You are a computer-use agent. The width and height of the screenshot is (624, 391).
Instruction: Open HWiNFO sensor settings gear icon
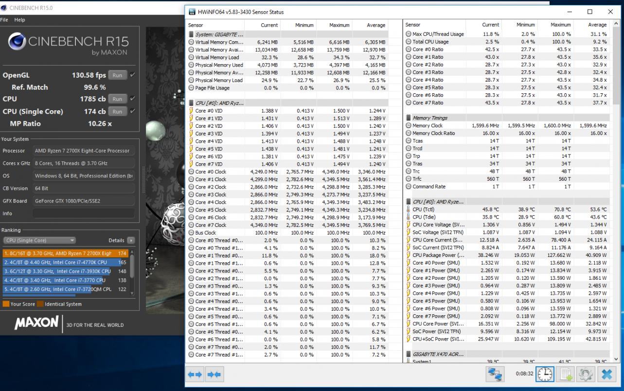(x=587, y=374)
